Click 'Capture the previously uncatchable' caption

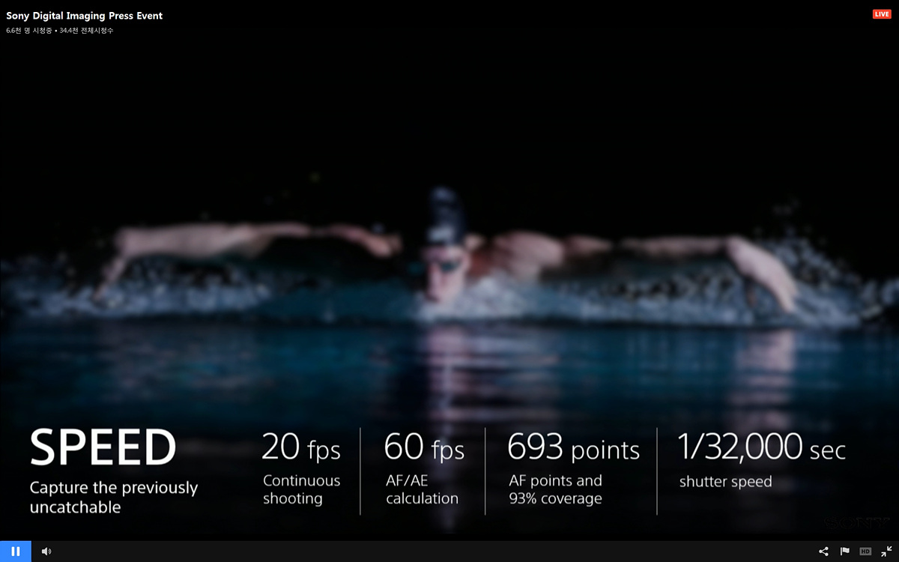[x=114, y=498]
